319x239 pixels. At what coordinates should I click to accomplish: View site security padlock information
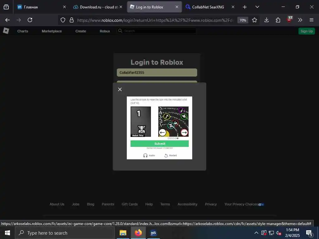click(x=71, y=20)
